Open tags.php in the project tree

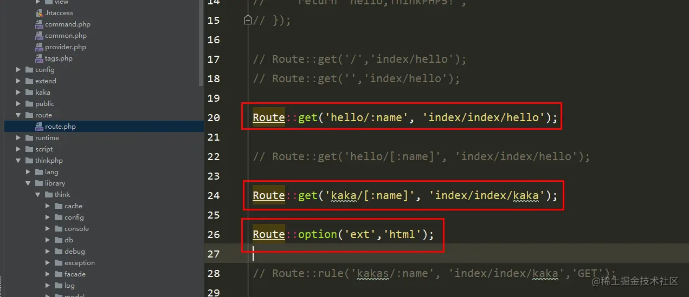click(x=59, y=58)
